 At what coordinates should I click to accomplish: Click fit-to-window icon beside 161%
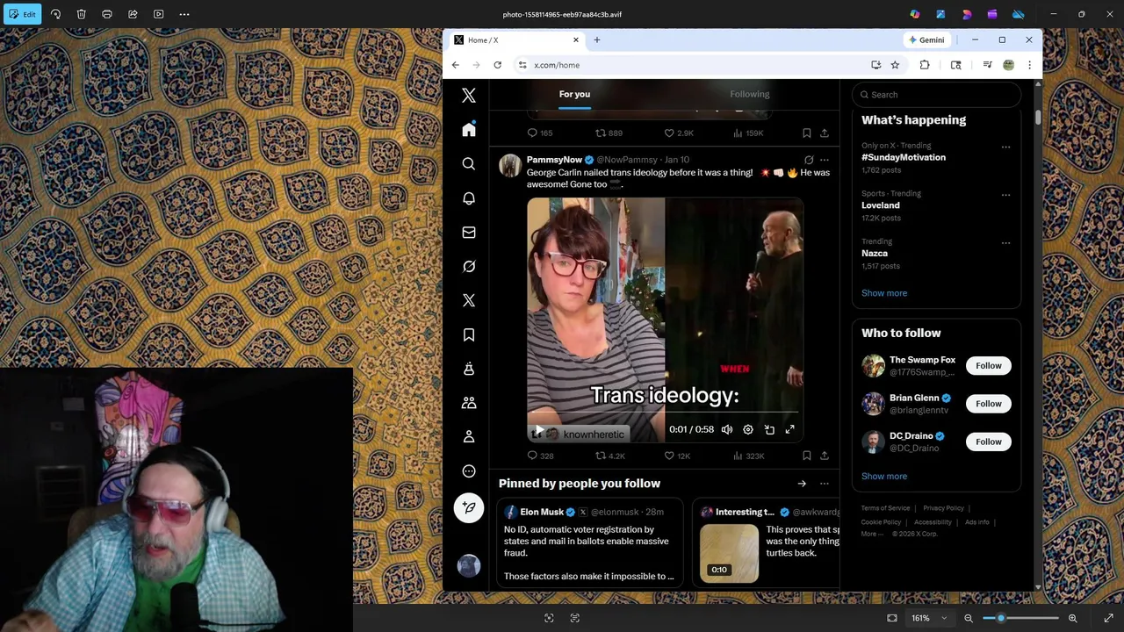click(x=892, y=618)
